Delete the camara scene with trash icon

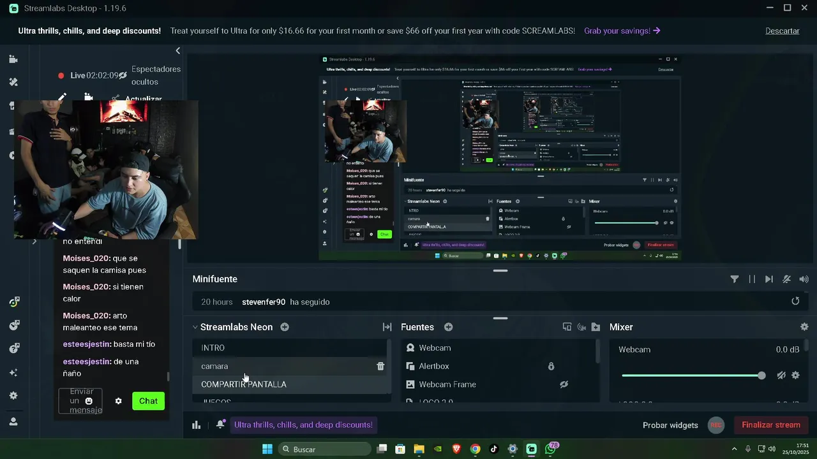380,366
